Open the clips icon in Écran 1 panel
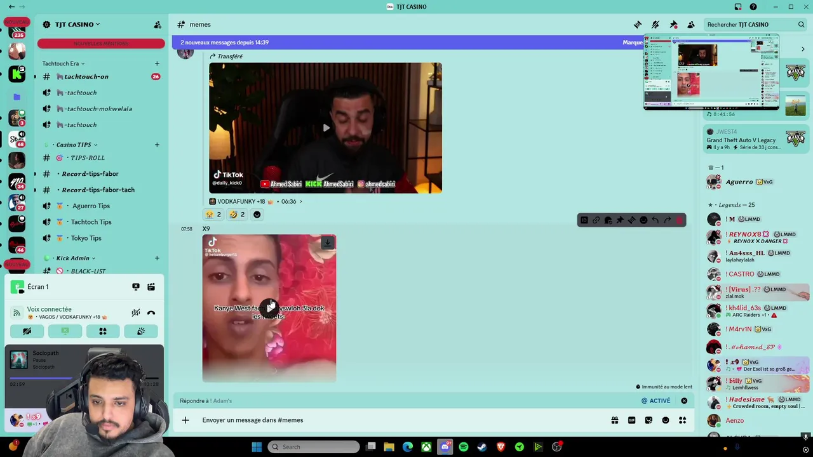Screen dimensions: 813x457 coord(151,287)
